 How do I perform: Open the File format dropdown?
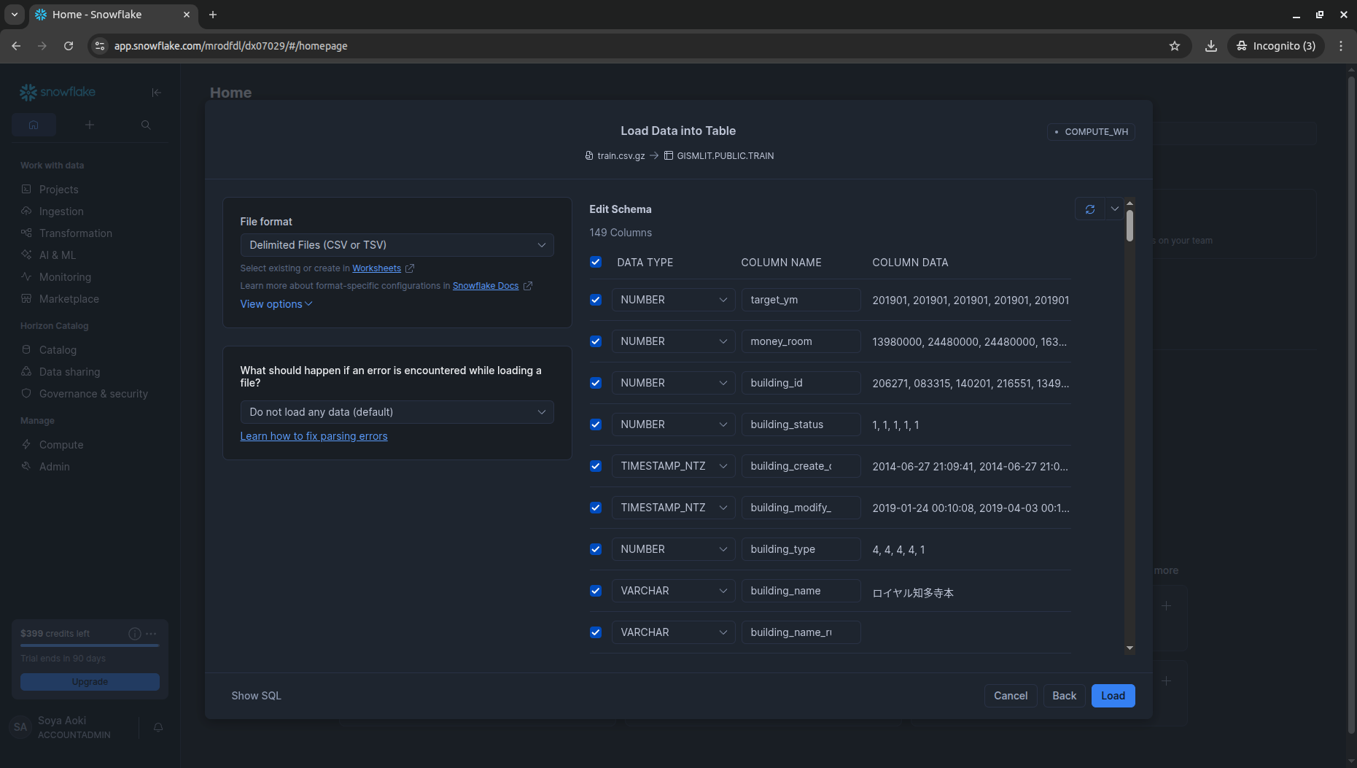click(397, 245)
